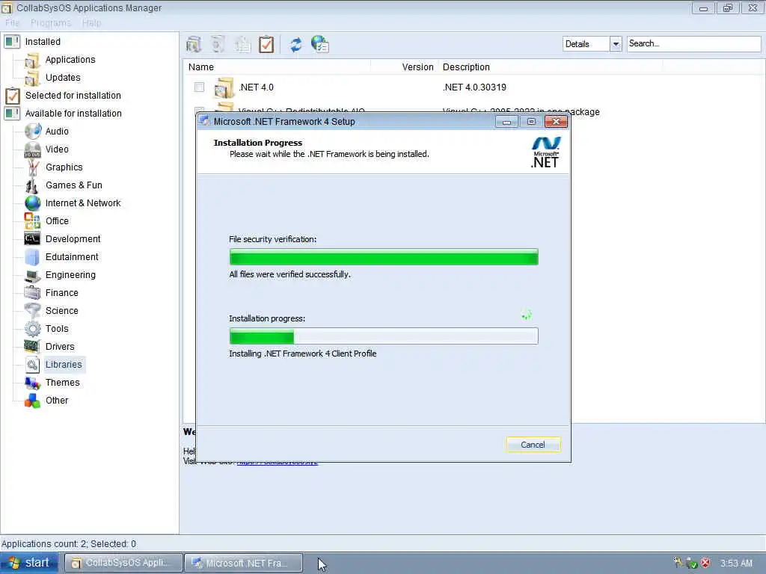
Task: Click the red shield tray icon
Action: (x=705, y=563)
